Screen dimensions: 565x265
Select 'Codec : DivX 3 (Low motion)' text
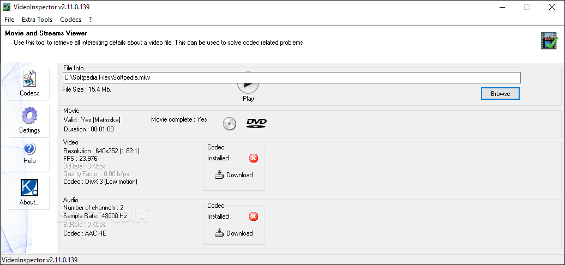pyautogui.click(x=100, y=182)
